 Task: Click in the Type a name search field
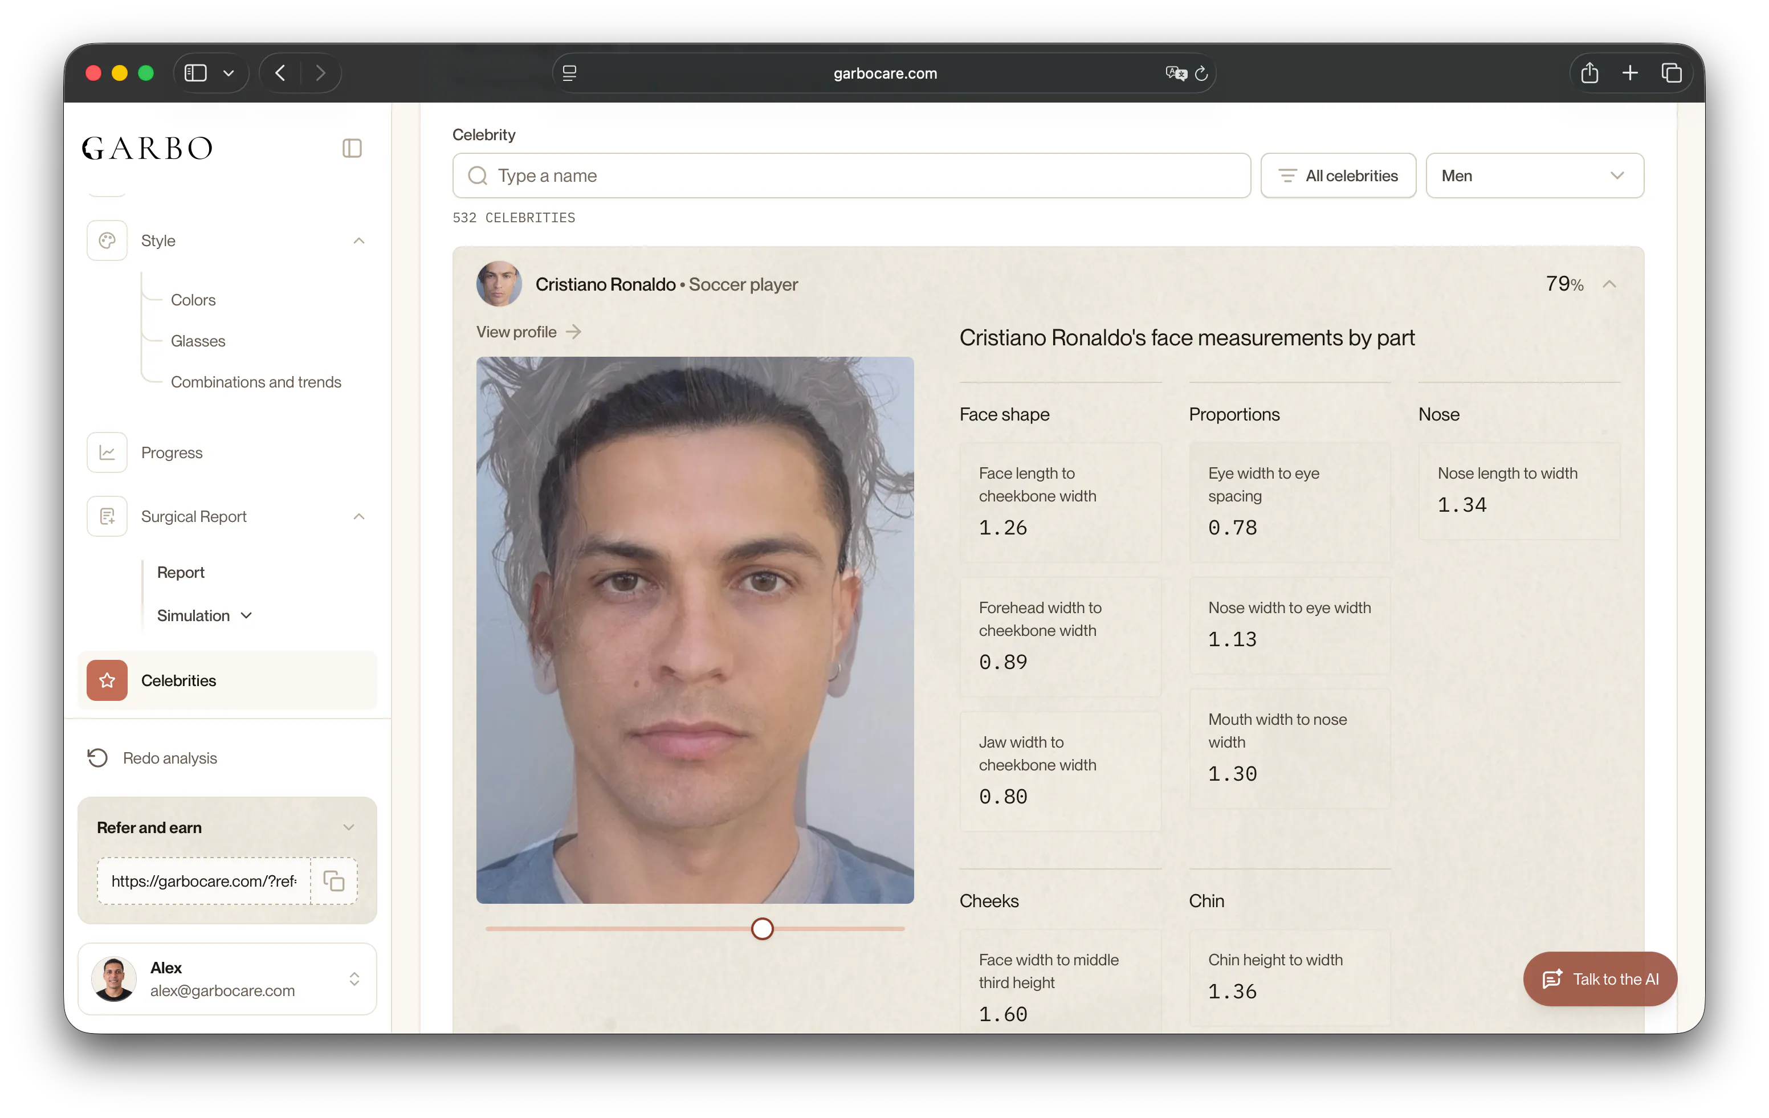(x=851, y=176)
